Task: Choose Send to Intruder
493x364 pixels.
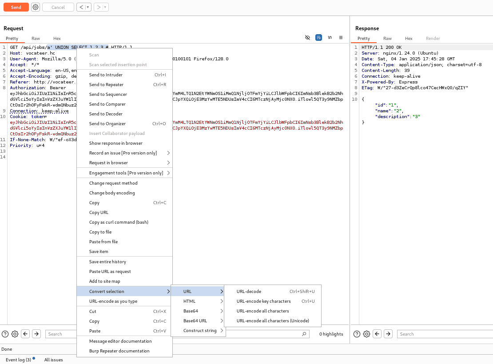Action: coord(124,75)
